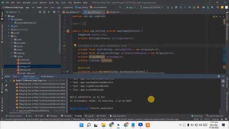Toggle Version Control tool window
The image size is (229, 129).
click(14, 116)
